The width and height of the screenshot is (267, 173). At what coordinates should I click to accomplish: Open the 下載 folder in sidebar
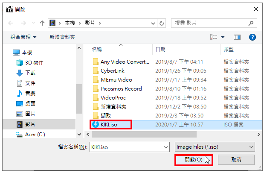tap(26, 73)
